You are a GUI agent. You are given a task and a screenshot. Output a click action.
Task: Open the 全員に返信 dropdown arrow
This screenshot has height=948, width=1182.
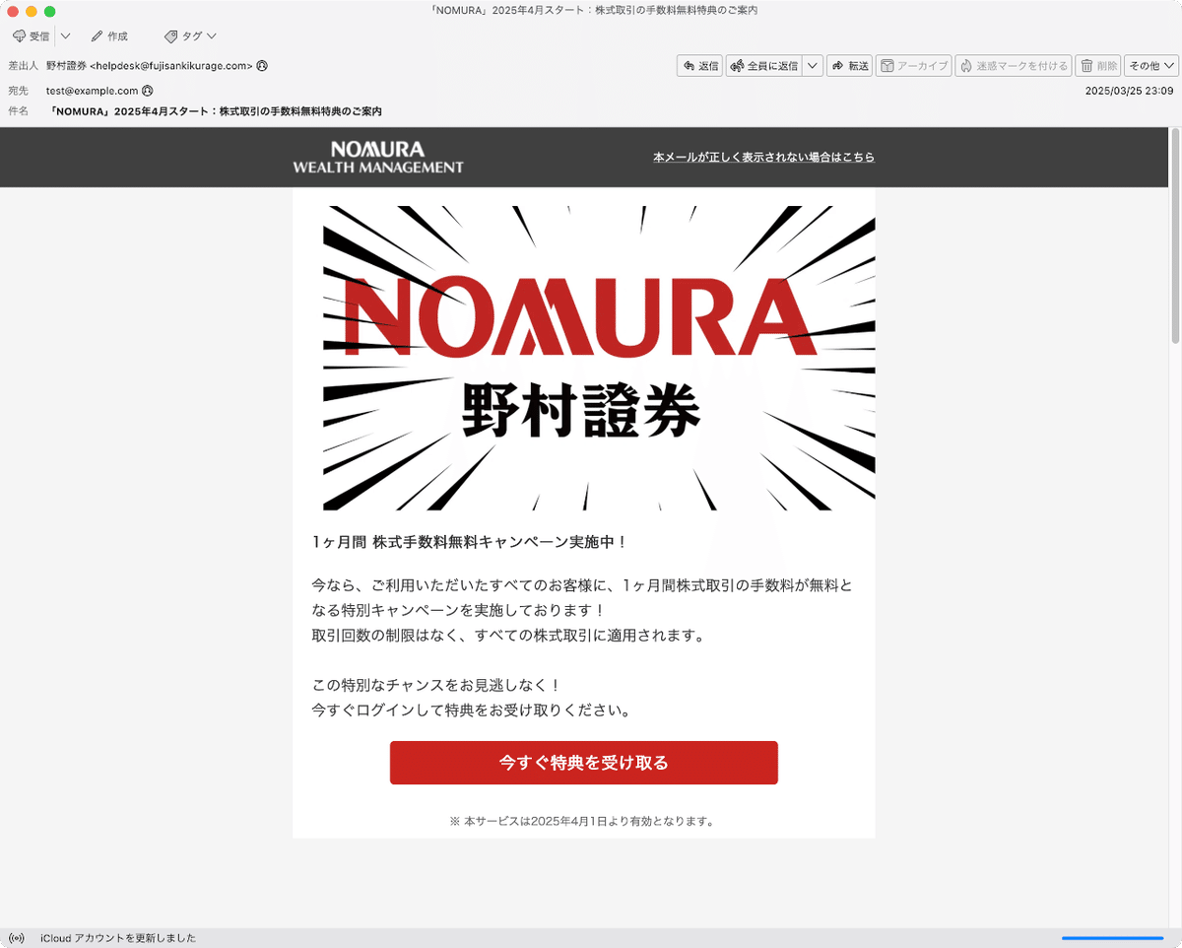tap(812, 65)
